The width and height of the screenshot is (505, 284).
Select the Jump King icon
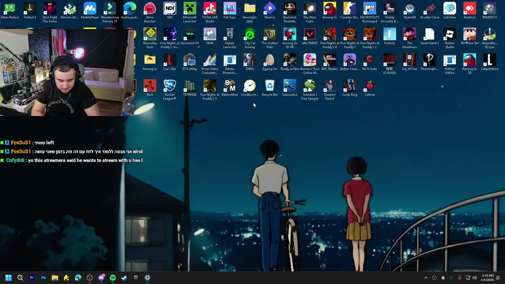click(350, 88)
